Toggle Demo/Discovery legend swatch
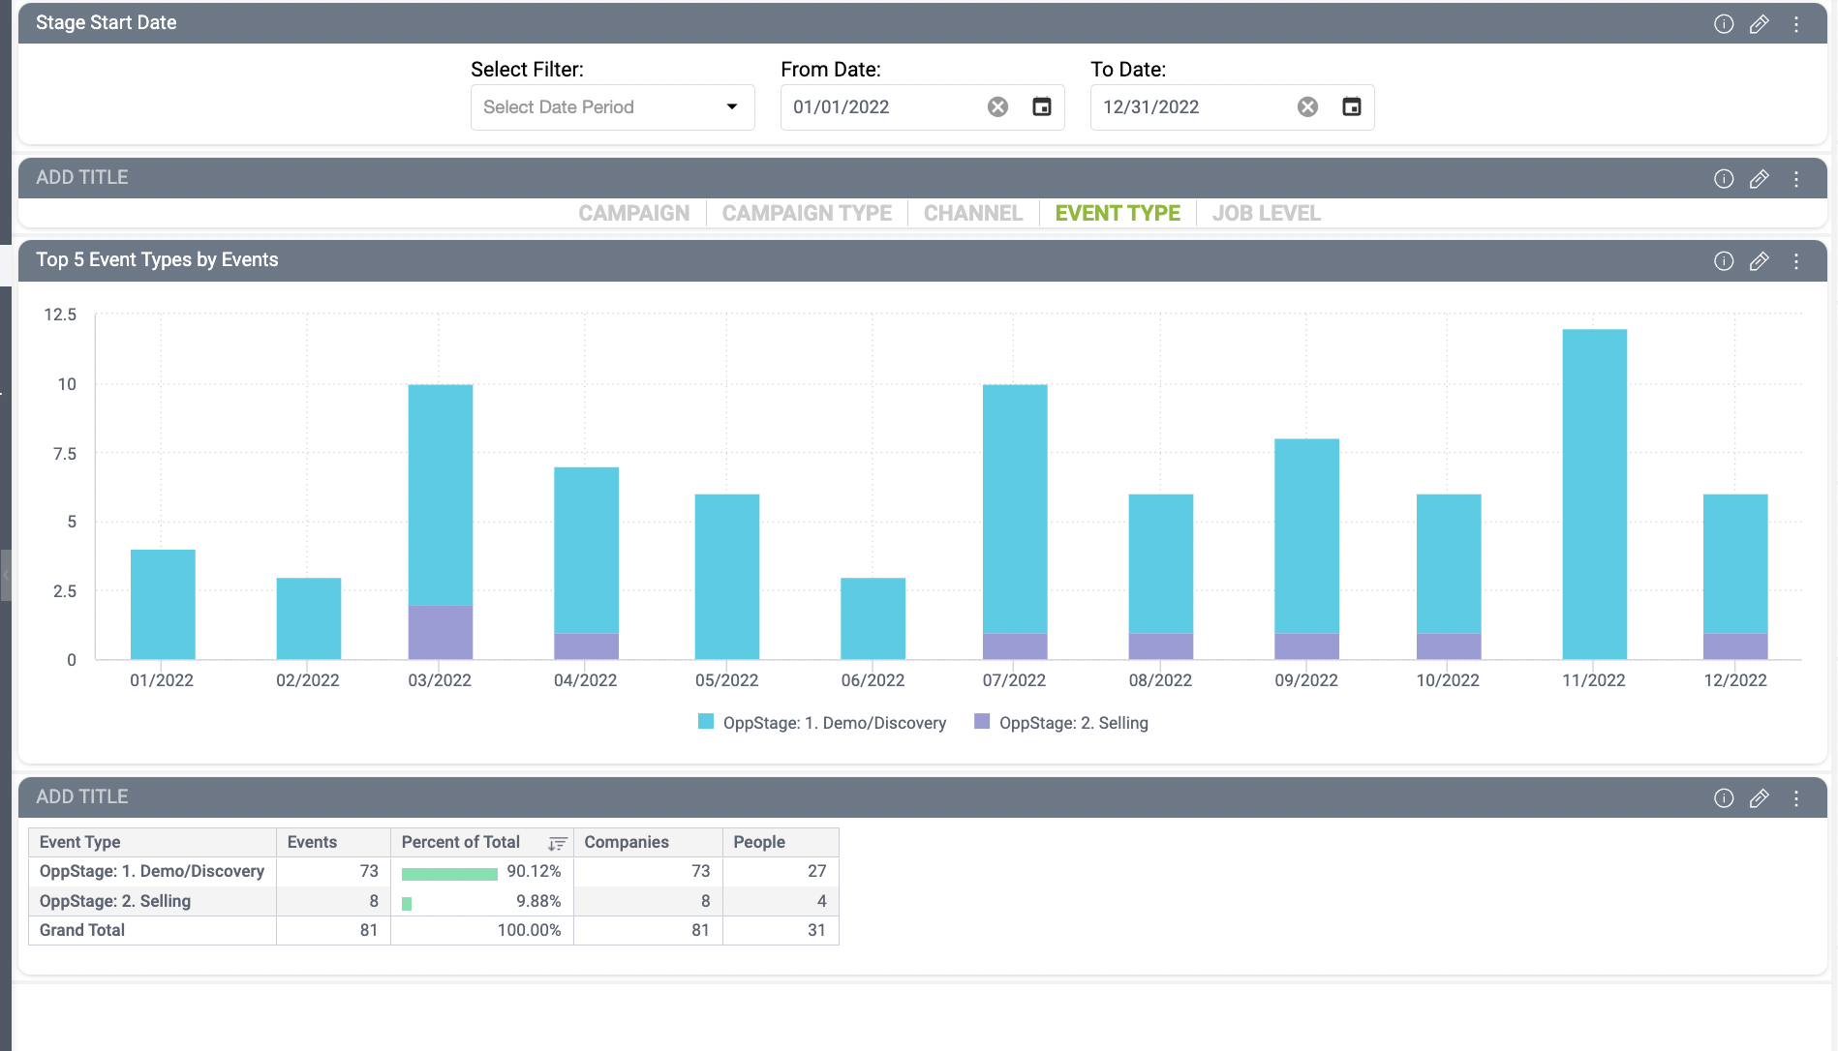1838x1051 pixels. point(706,721)
